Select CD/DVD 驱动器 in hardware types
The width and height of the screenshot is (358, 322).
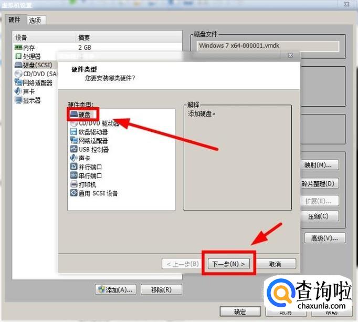click(x=94, y=123)
